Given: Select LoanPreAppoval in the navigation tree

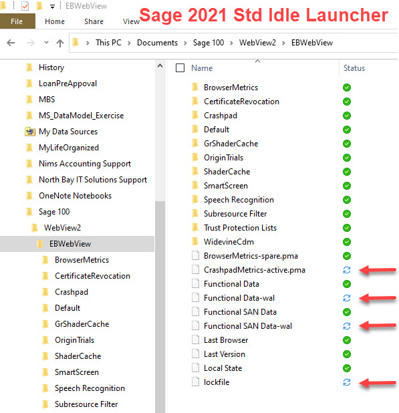Looking at the screenshot, I should click(68, 84).
